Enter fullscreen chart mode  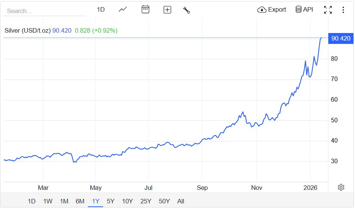pyautogui.click(x=328, y=10)
